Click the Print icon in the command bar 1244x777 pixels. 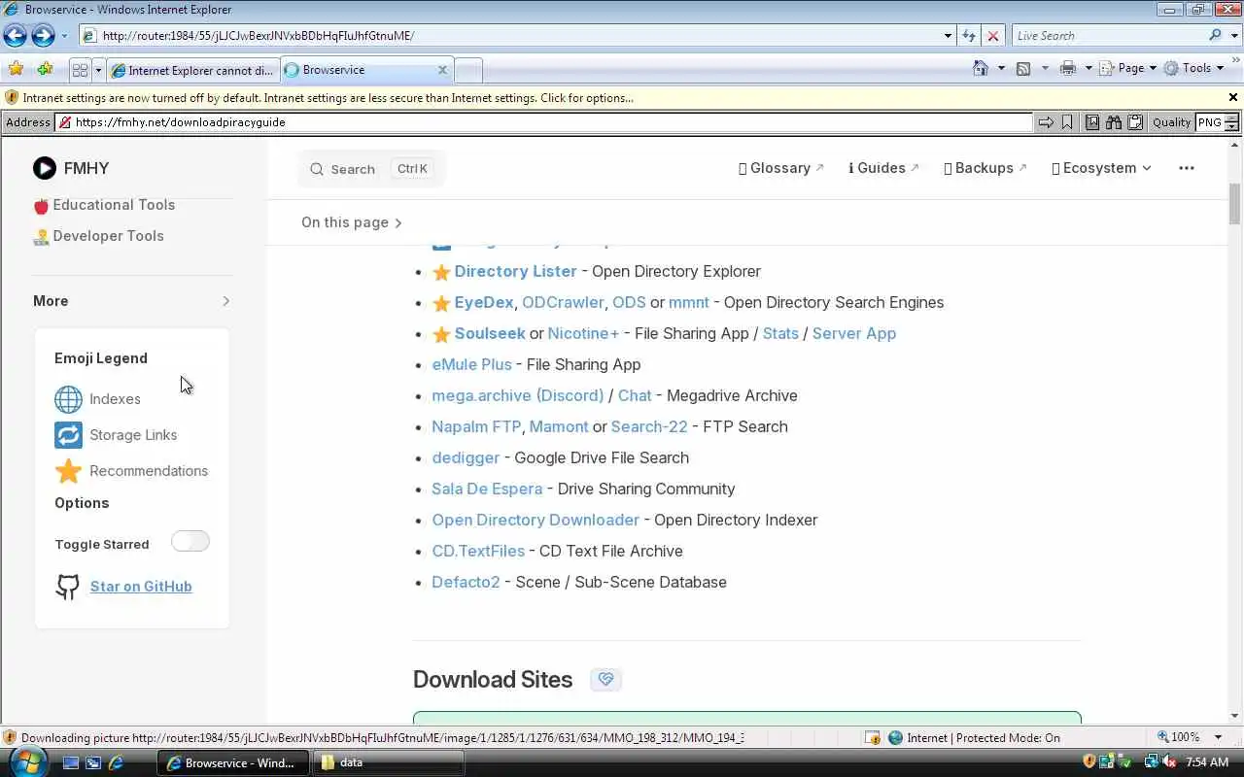pos(1068,68)
